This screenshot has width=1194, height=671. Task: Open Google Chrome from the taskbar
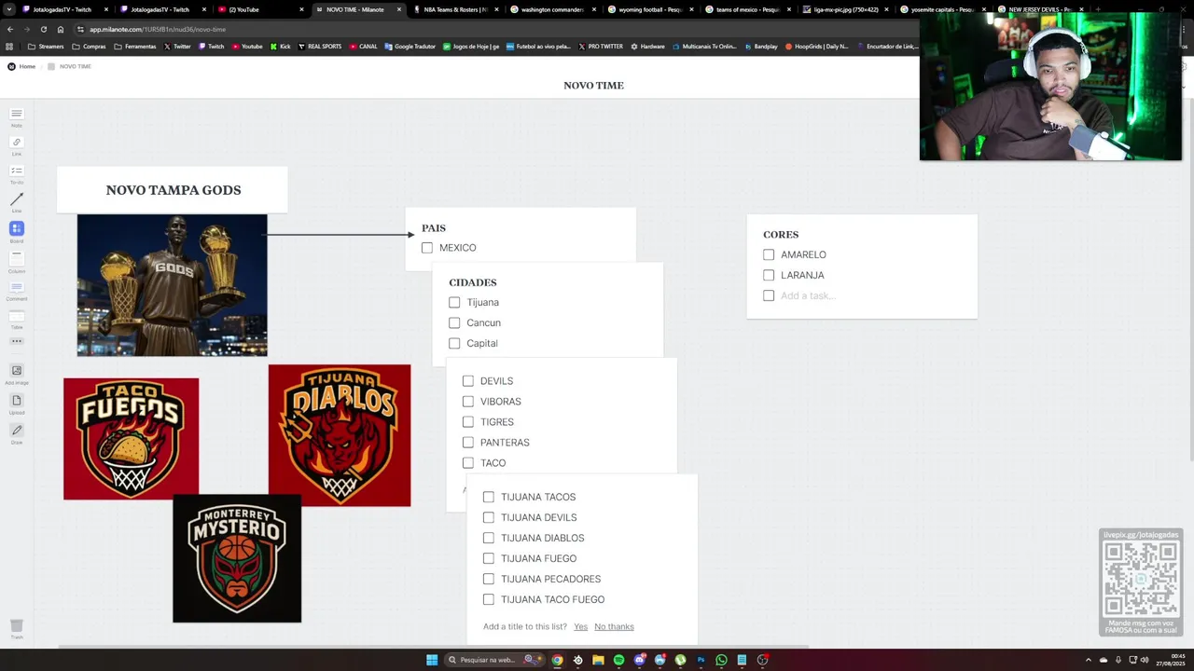click(x=557, y=660)
